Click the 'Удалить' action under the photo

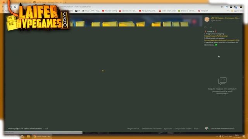(x=168, y=129)
